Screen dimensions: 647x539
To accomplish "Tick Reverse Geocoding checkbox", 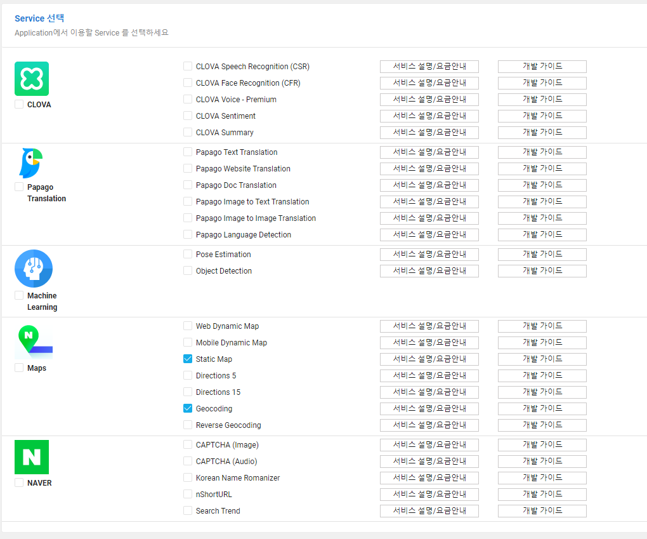I will [x=188, y=425].
